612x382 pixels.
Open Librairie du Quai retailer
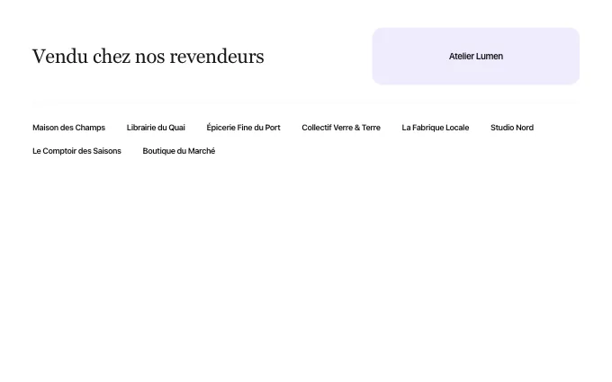pos(156,128)
